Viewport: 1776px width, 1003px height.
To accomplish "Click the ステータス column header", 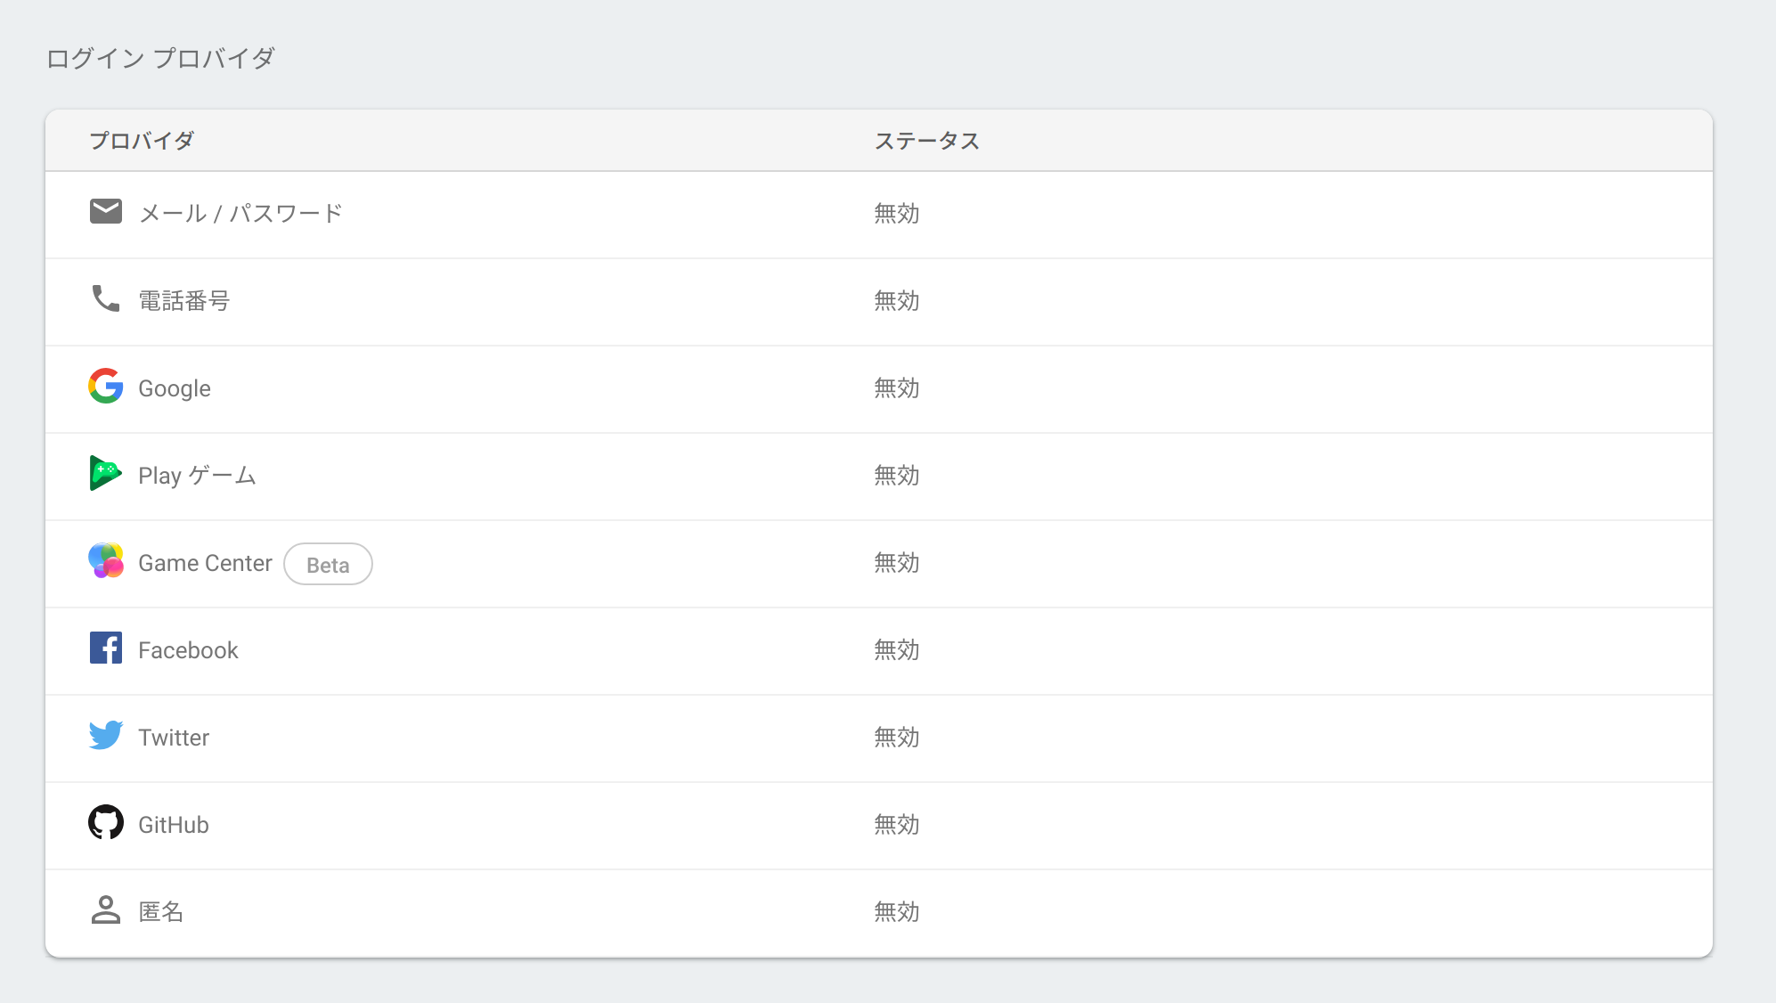I will (x=926, y=140).
